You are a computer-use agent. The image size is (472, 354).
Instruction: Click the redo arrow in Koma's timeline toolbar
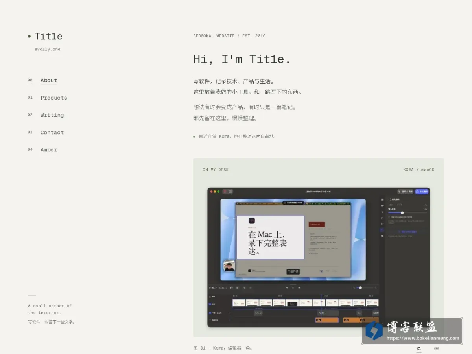[x=250, y=288]
